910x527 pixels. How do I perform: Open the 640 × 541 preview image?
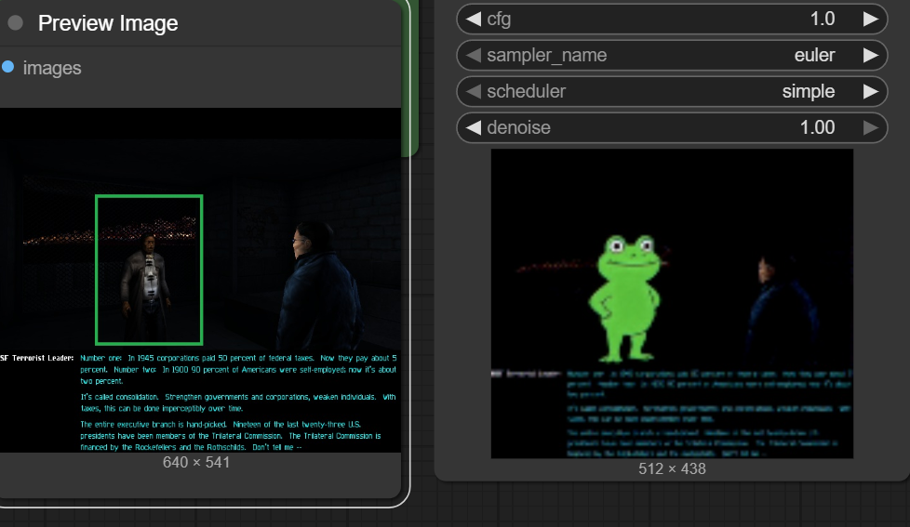[200, 280]
